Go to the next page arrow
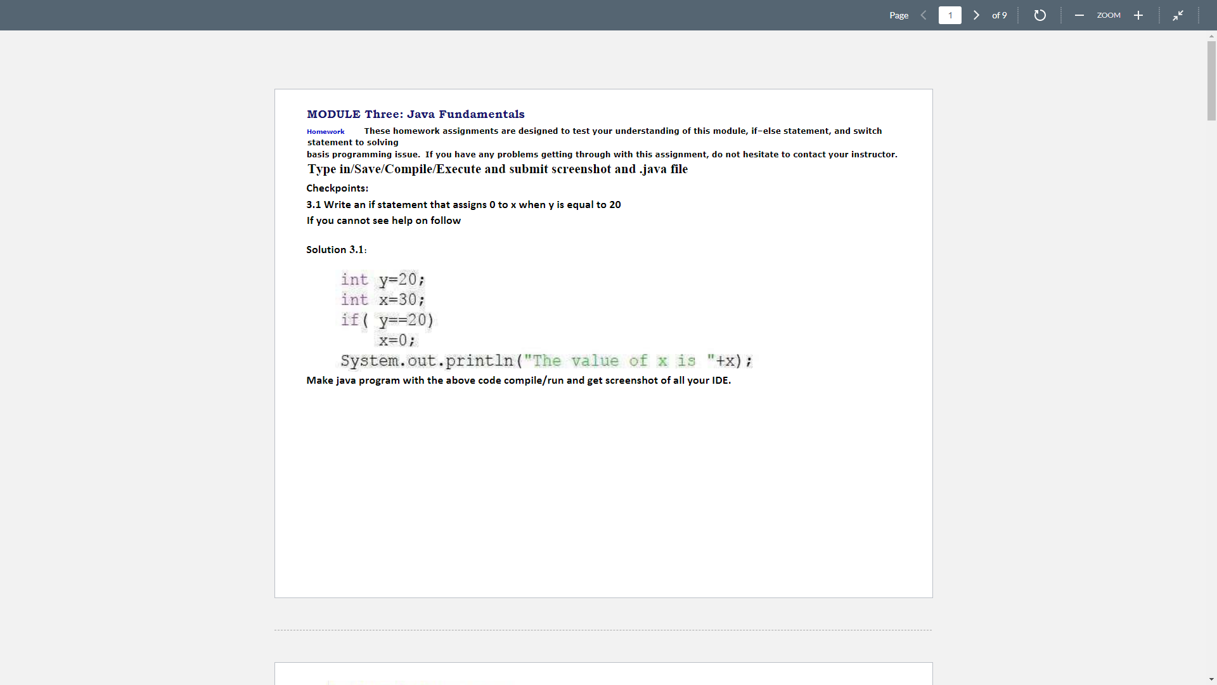This screenshot has height=685, width=1217. point(977,15)
